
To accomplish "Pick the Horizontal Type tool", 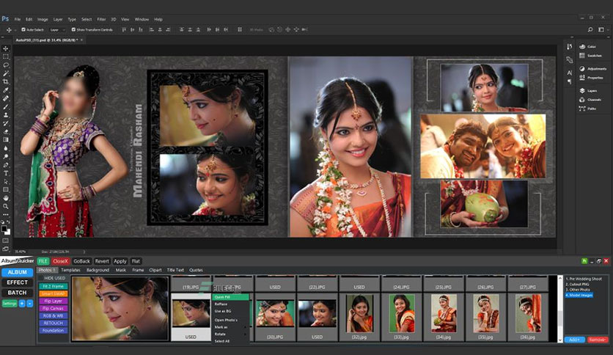I will [5, 173].
